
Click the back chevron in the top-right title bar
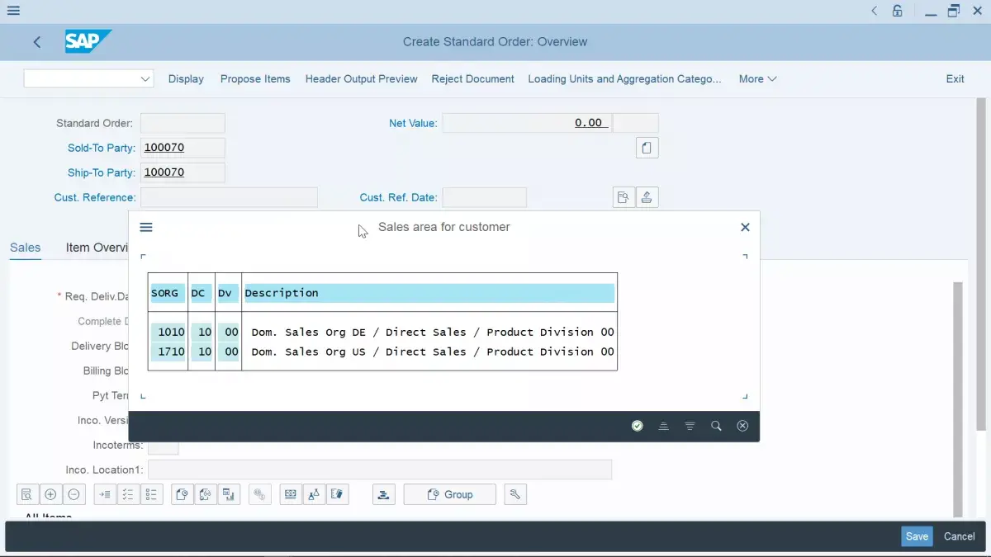tap(875, 11)
